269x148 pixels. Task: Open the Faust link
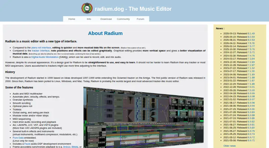tap(27, 144)
